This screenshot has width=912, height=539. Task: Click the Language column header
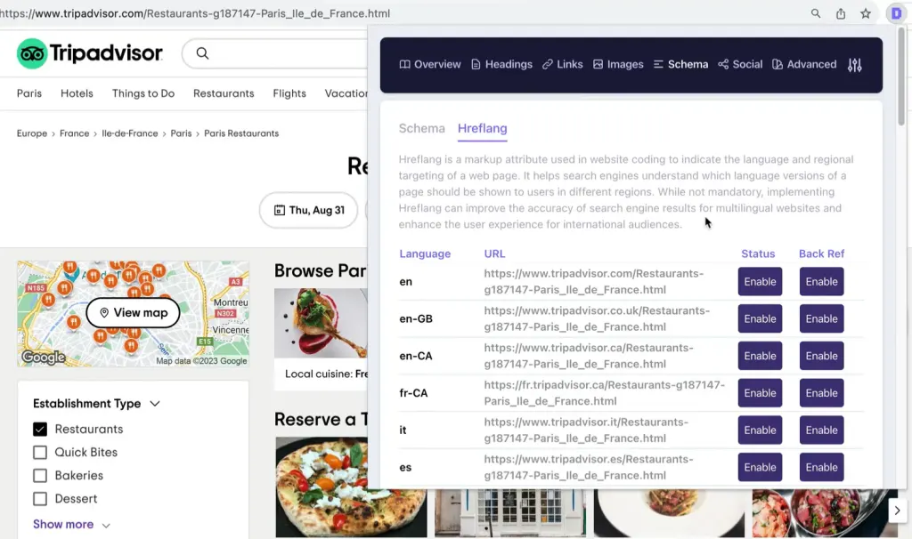click(425, 253)
